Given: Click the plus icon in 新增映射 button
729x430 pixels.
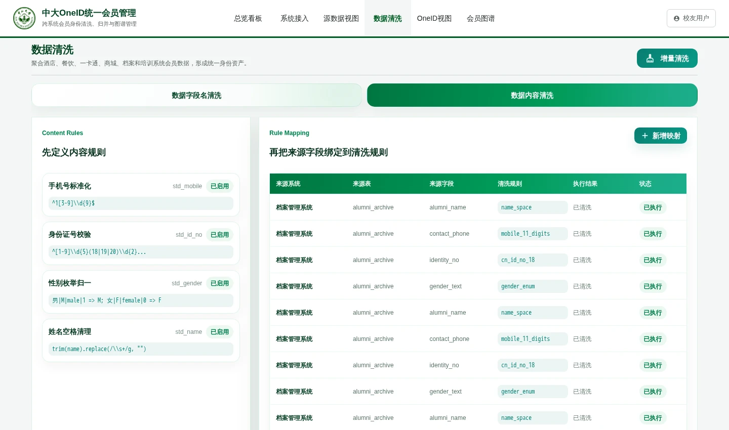Looking at the screenshot, I should pos(645,136).
